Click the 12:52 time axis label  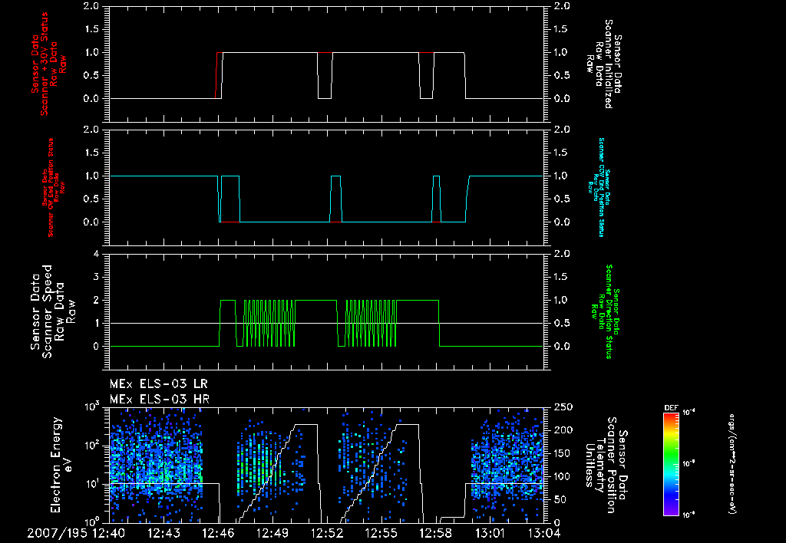click(x=327, y=533)
